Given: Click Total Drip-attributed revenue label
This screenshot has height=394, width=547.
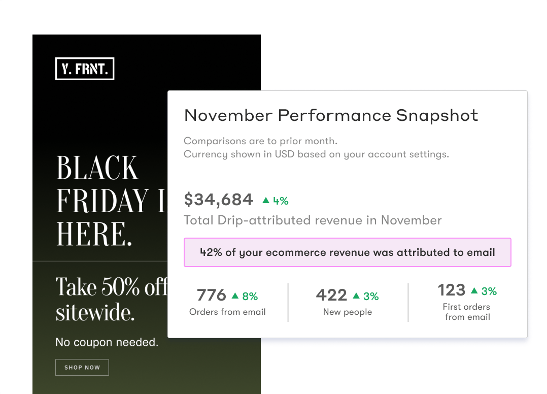Looking at the screenshot, I should pos(313,220).
